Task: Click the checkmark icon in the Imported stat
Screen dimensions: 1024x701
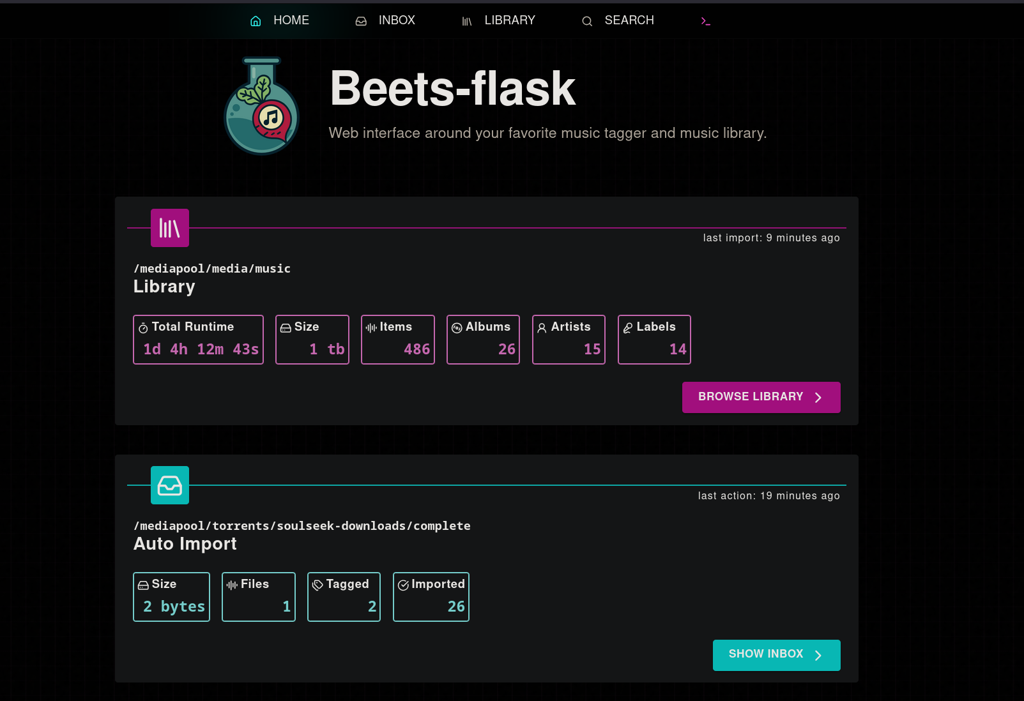Action: click(x=403, y=585)
